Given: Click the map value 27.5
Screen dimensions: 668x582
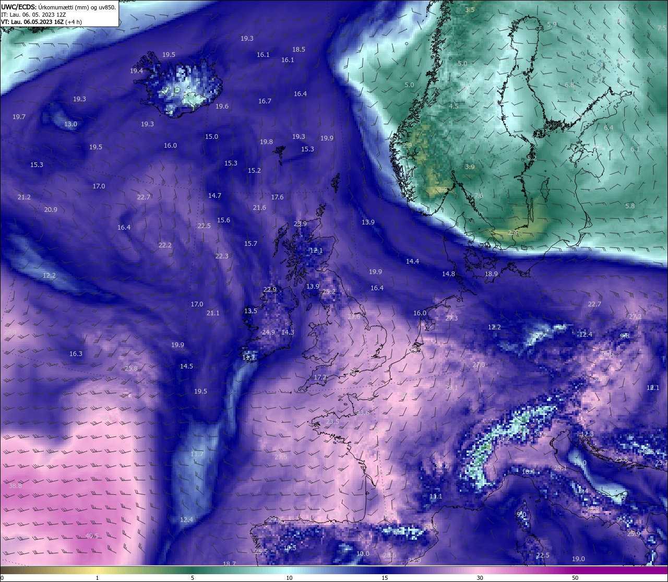Looking at the screenshot, I should click(281, 457).
